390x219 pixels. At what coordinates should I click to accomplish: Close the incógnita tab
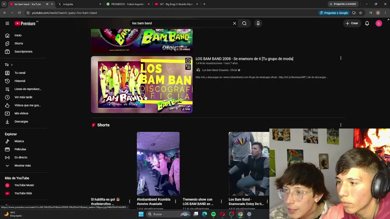click(x=100, y=4)
